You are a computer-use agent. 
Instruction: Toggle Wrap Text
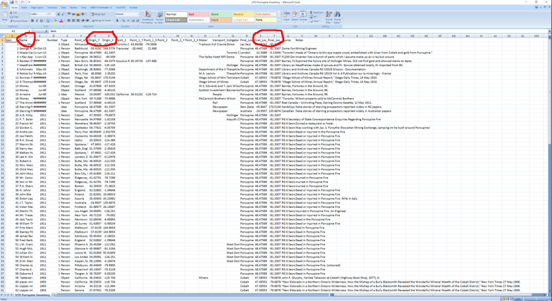tap(99, 14)
